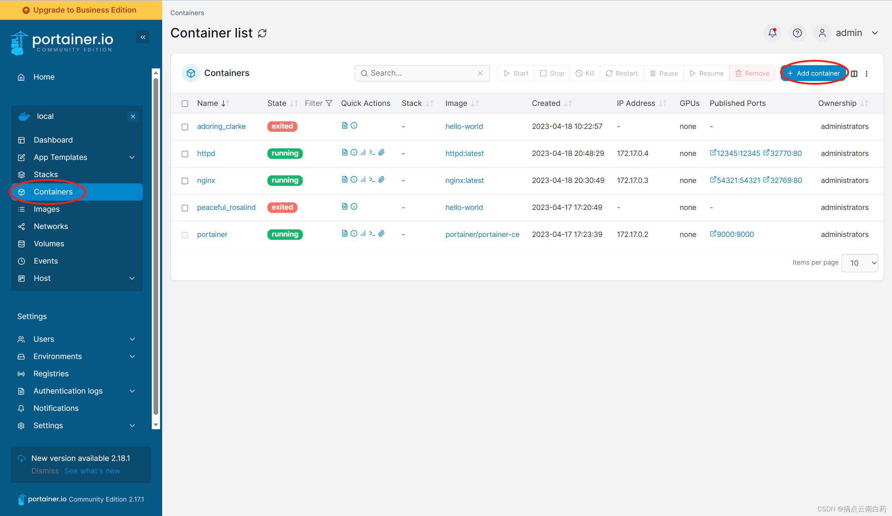This screenshot has width=892, height=516.
Task: Select the httpd row checkbox
Action: (x=185, y=154)
